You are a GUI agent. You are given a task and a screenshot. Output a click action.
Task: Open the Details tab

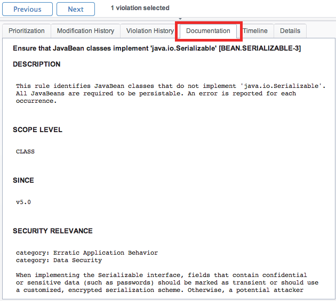[x=290, y=31]
